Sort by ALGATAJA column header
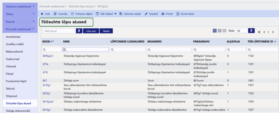 (233, 42)
